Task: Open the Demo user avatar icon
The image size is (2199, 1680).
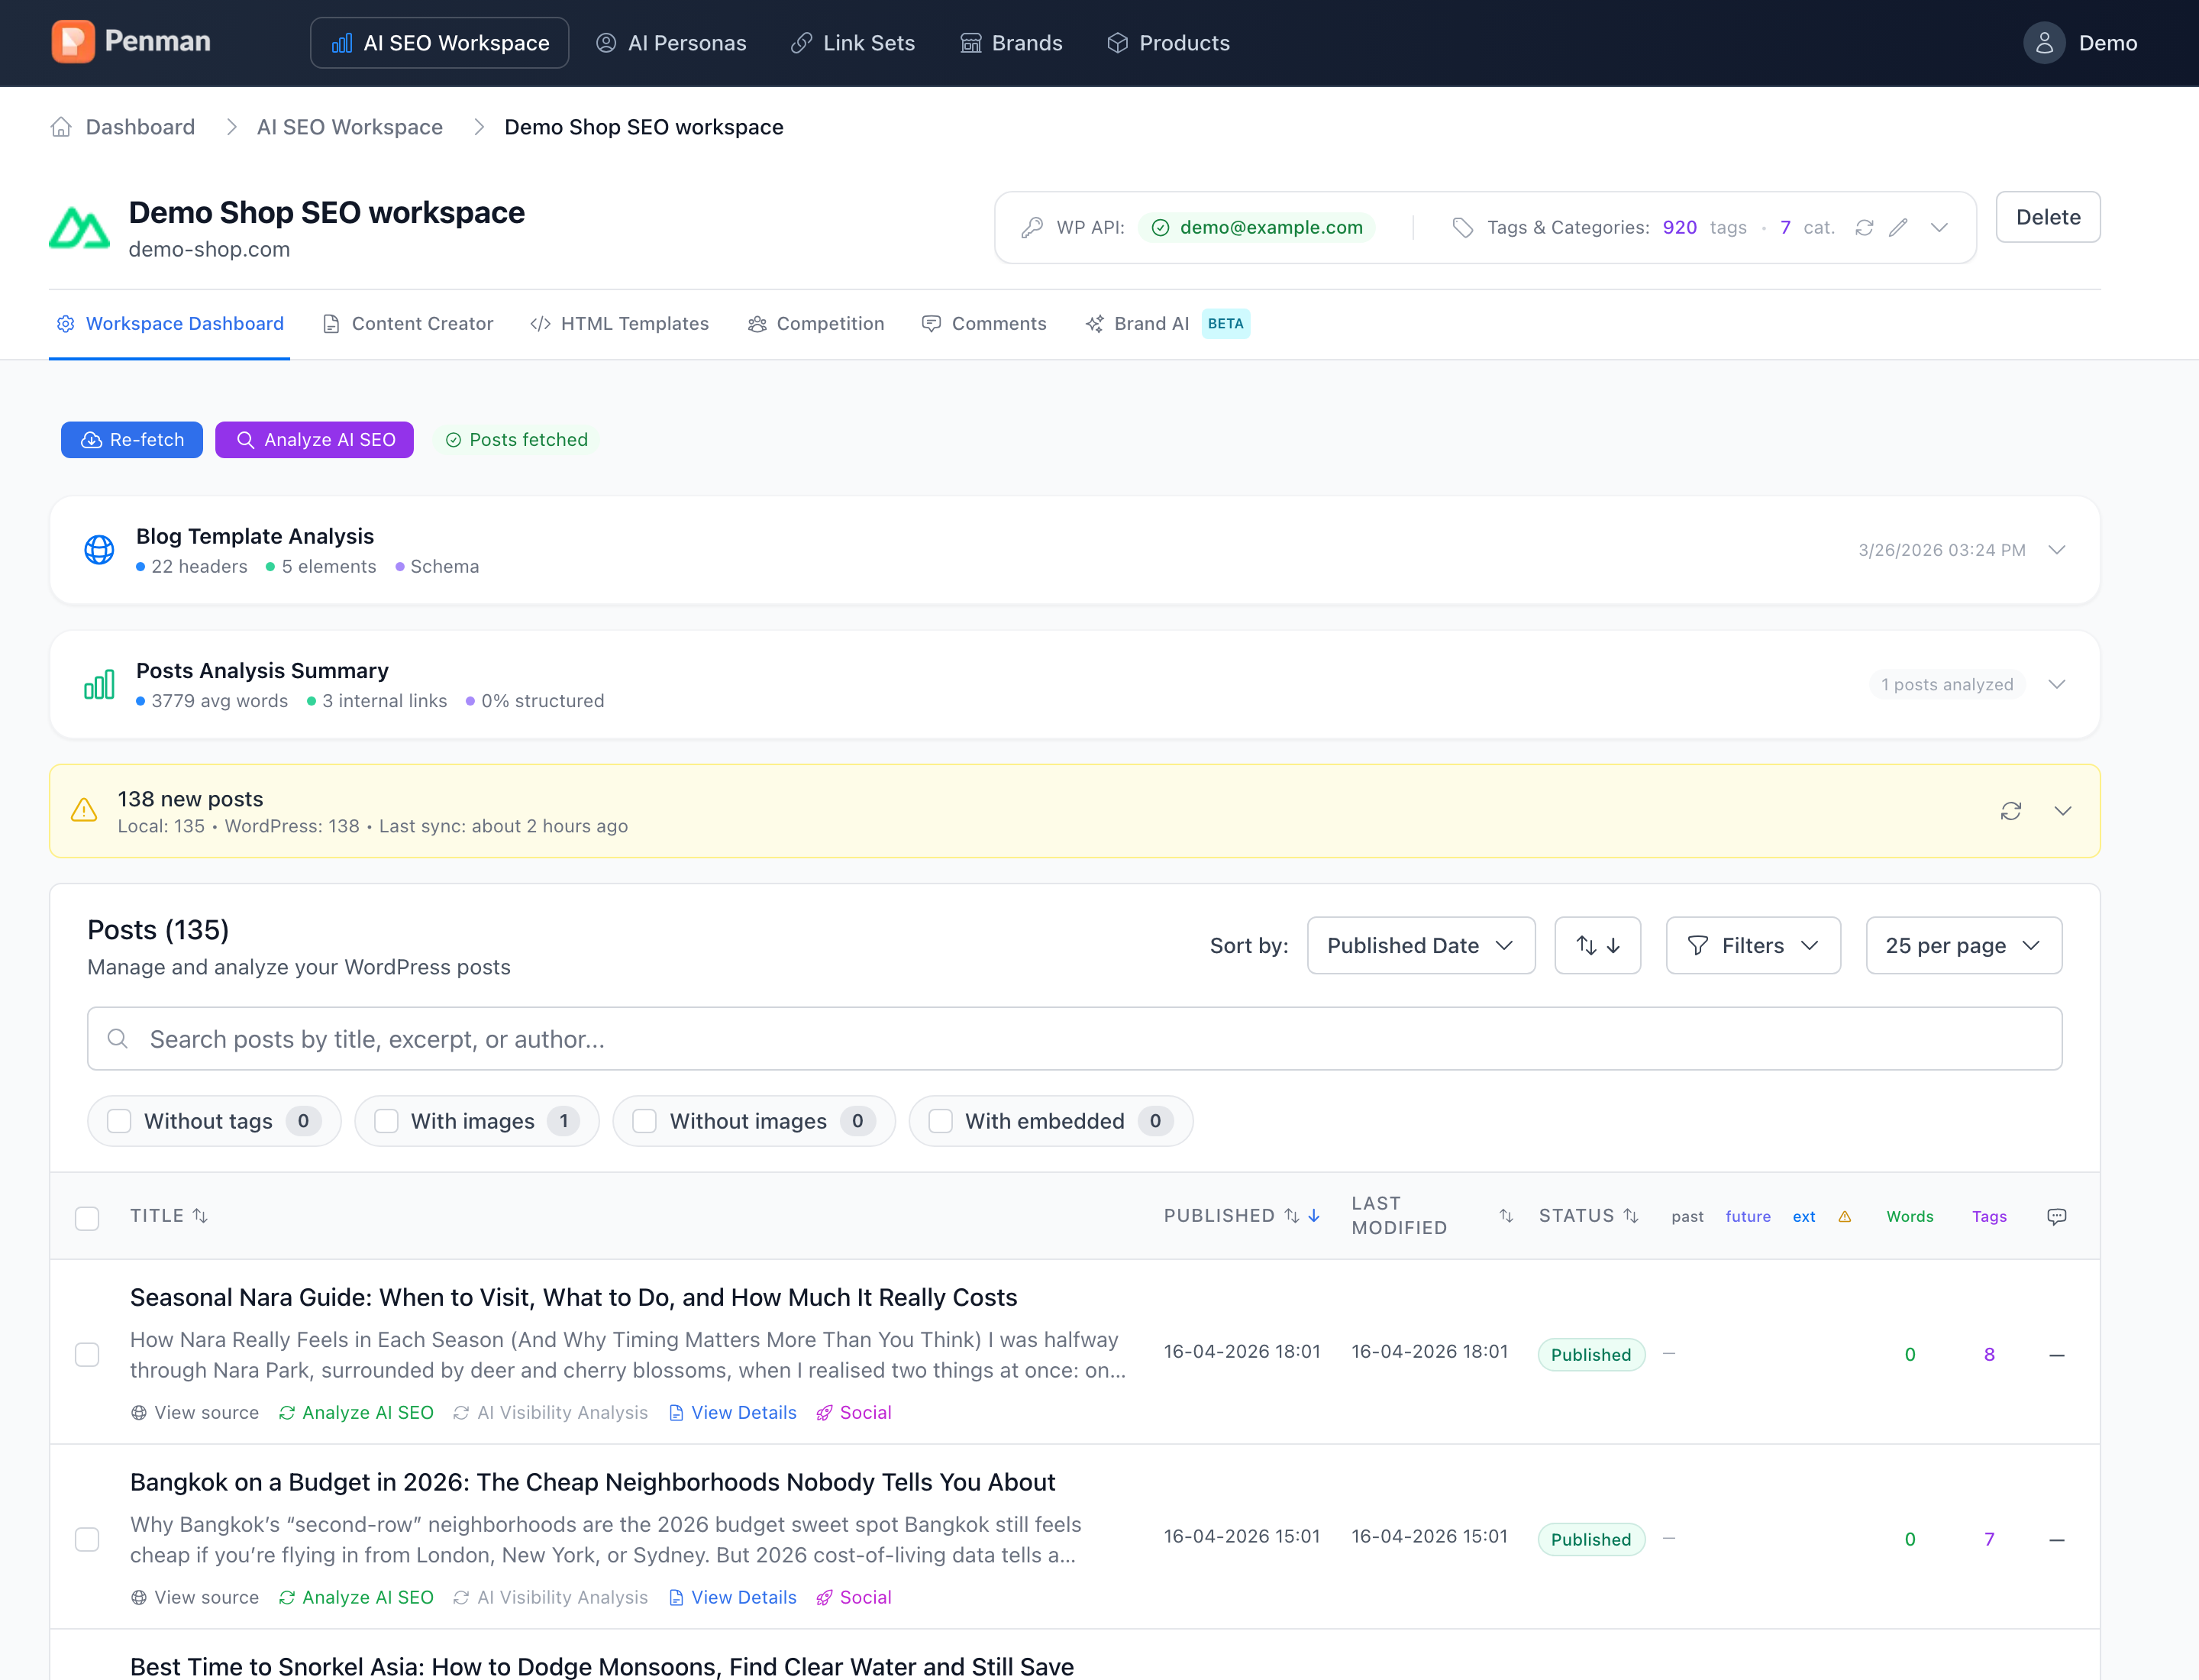Action: (x=2044, y=43)
